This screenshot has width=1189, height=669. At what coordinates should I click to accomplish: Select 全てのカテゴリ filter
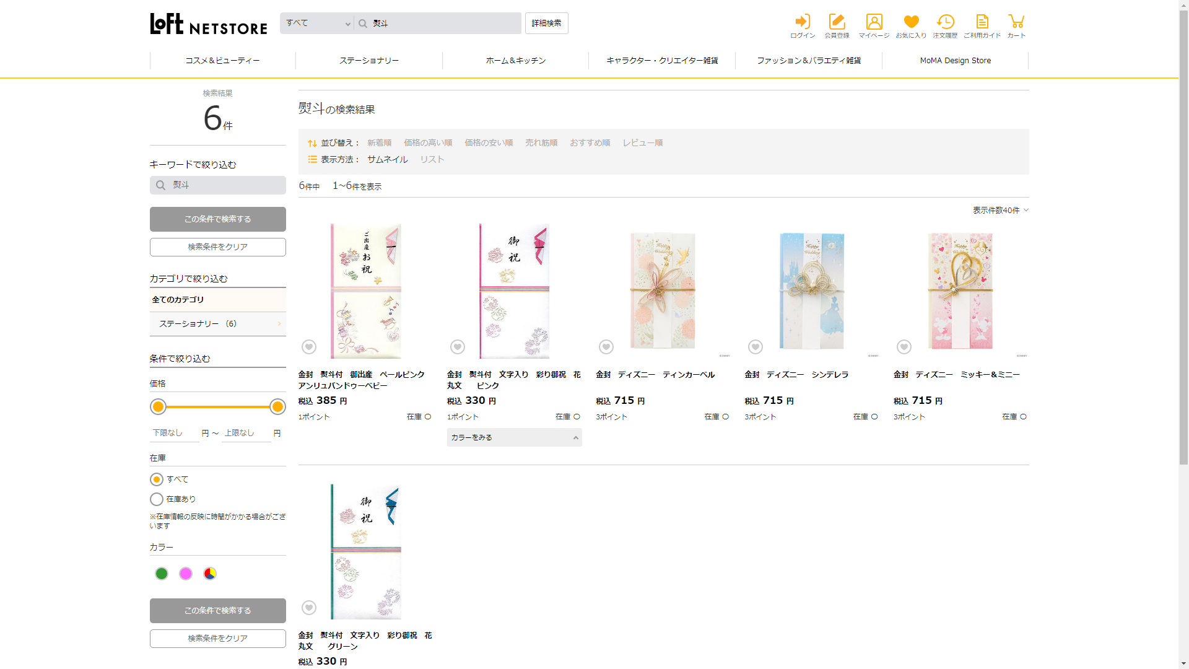[218, 300]
